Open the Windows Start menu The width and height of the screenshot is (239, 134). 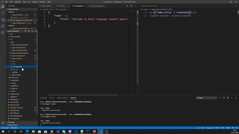coord(3,131)
